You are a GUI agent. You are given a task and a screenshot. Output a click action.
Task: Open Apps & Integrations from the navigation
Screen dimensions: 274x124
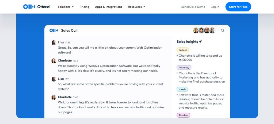(x=108, y=7)
